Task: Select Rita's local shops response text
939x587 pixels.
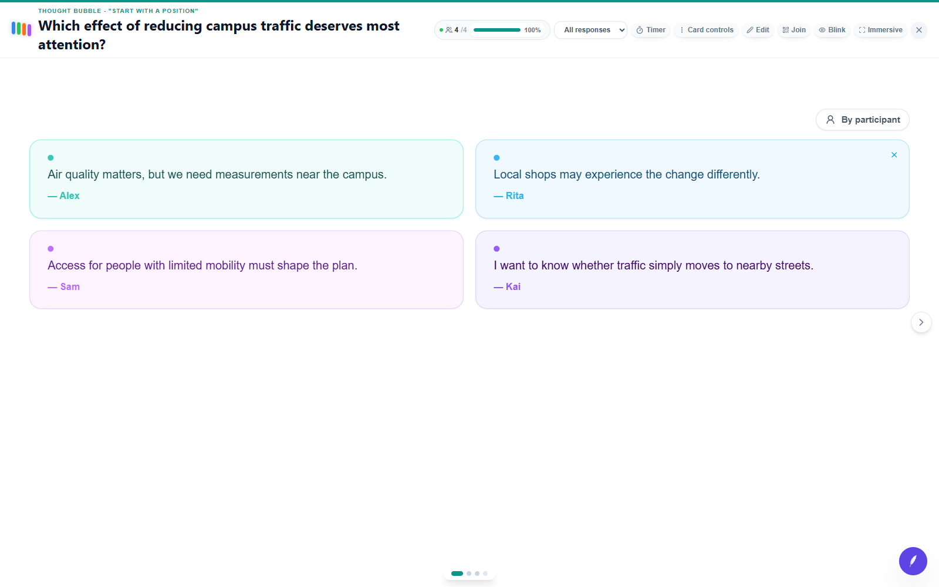Action: [627, 174]
